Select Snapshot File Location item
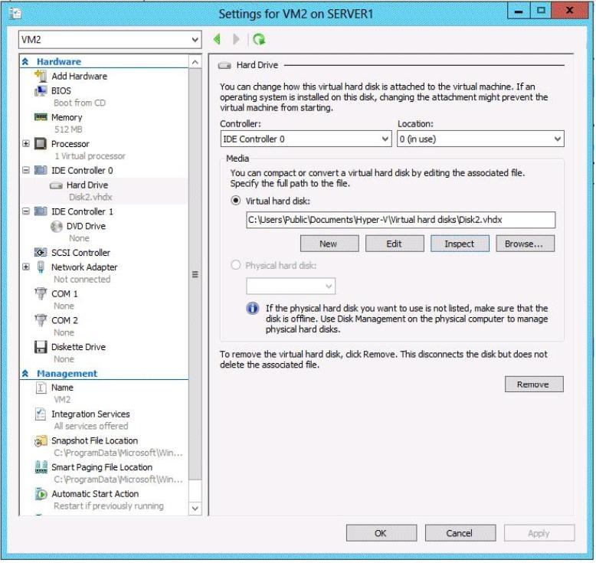 click(x=94, y=440)
